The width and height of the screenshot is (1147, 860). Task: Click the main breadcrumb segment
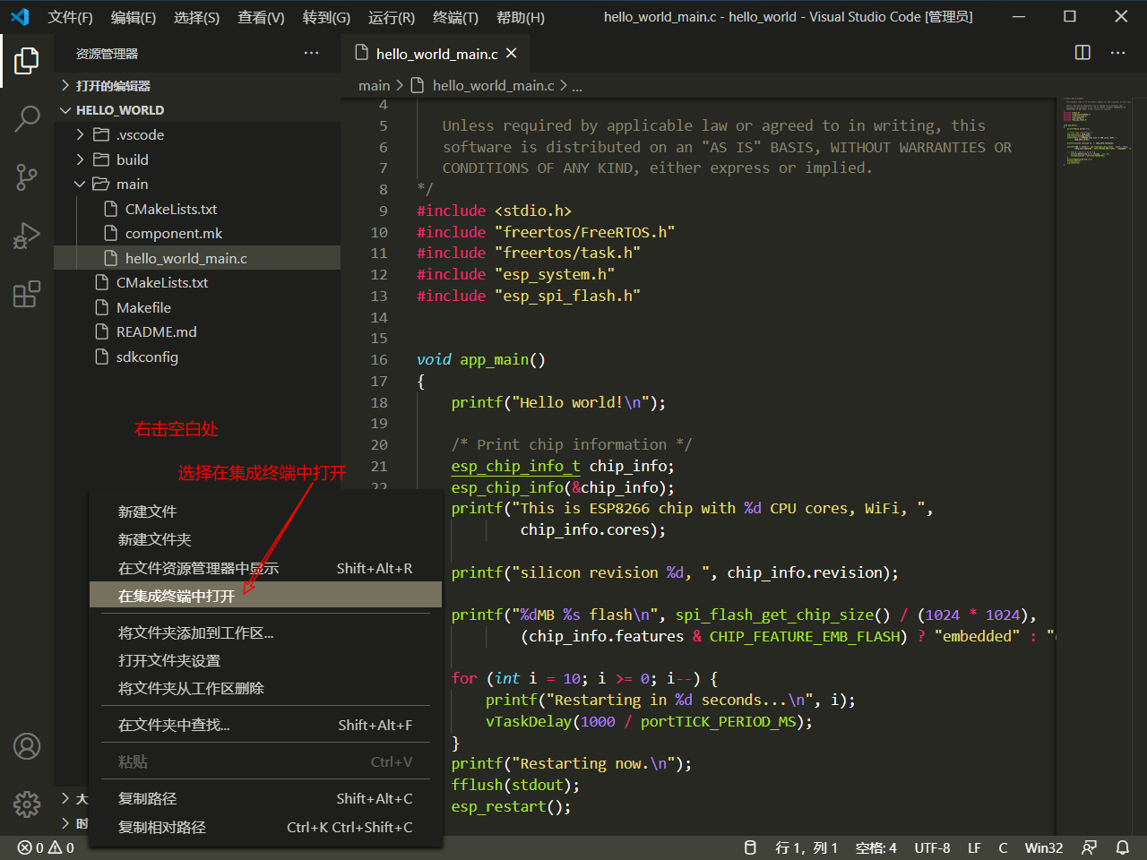coord(374,86)
